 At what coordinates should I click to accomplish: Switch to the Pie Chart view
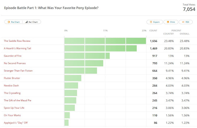click(x=14, y=22)
